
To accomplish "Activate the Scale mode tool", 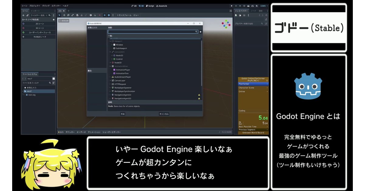I will click(73, 15).
